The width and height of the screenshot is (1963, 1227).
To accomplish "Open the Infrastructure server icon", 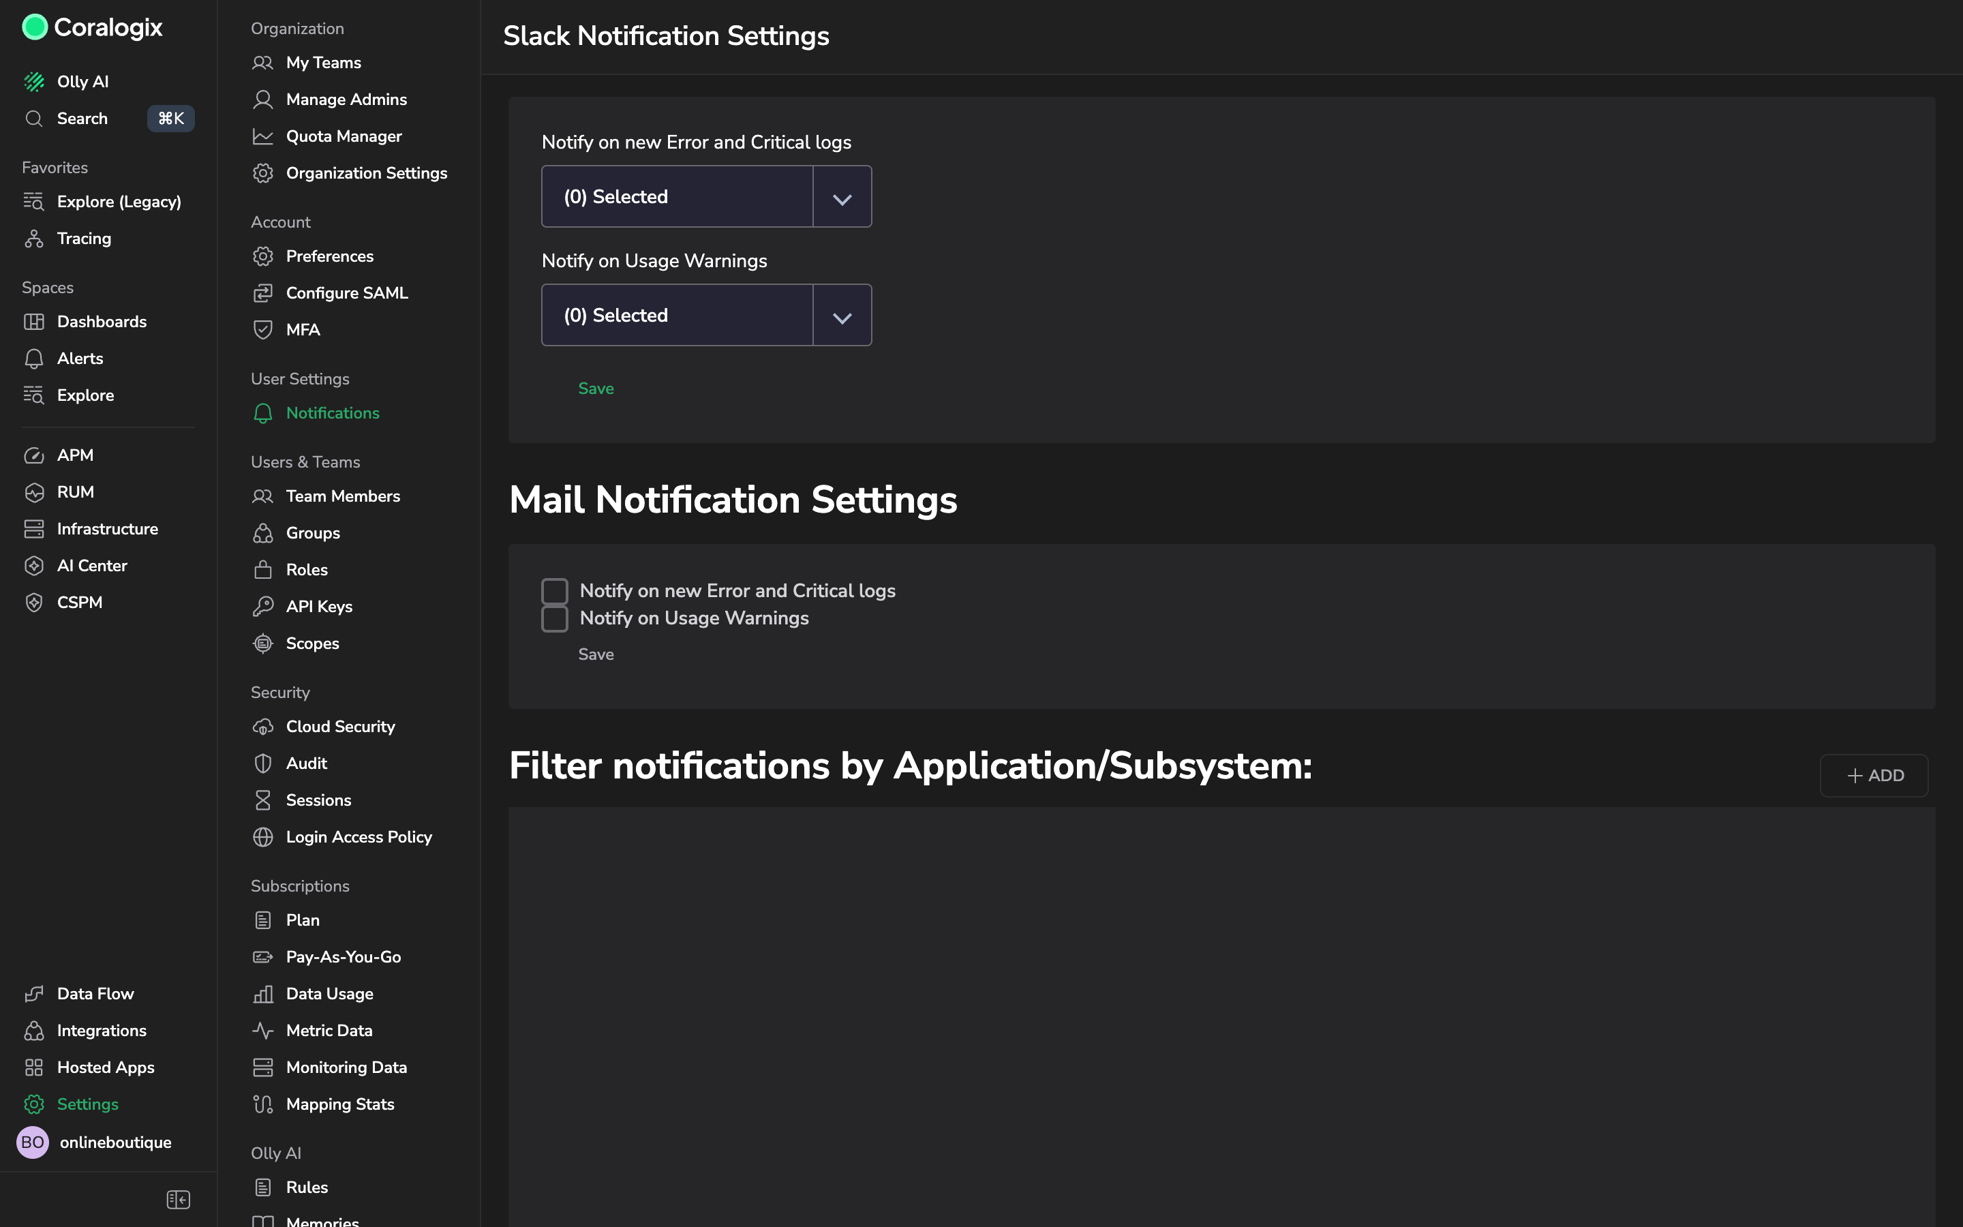I will coord(34,529).
